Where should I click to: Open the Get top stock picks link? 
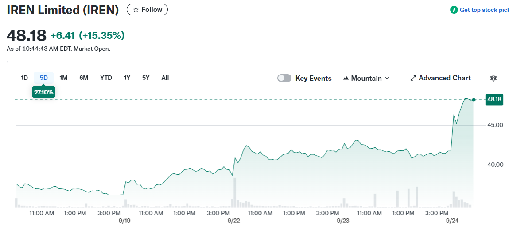click(484, 10)
